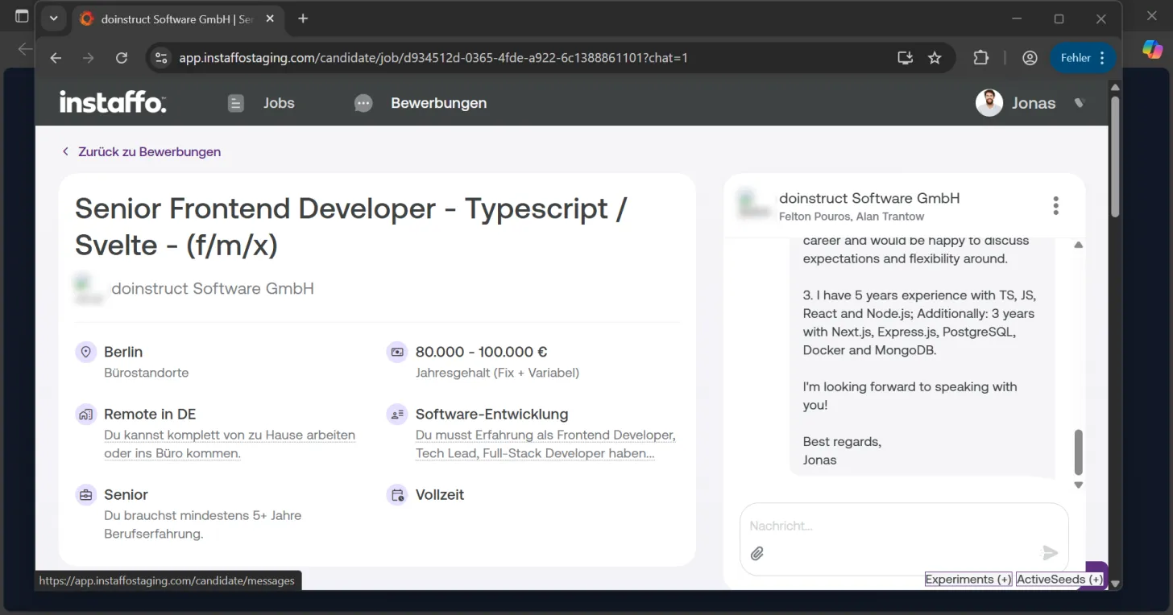Image resolution: width=1173 pixels, height=615 pixels.
Task: Click the page scrollbar down arrow
Action: (1116, 584)
